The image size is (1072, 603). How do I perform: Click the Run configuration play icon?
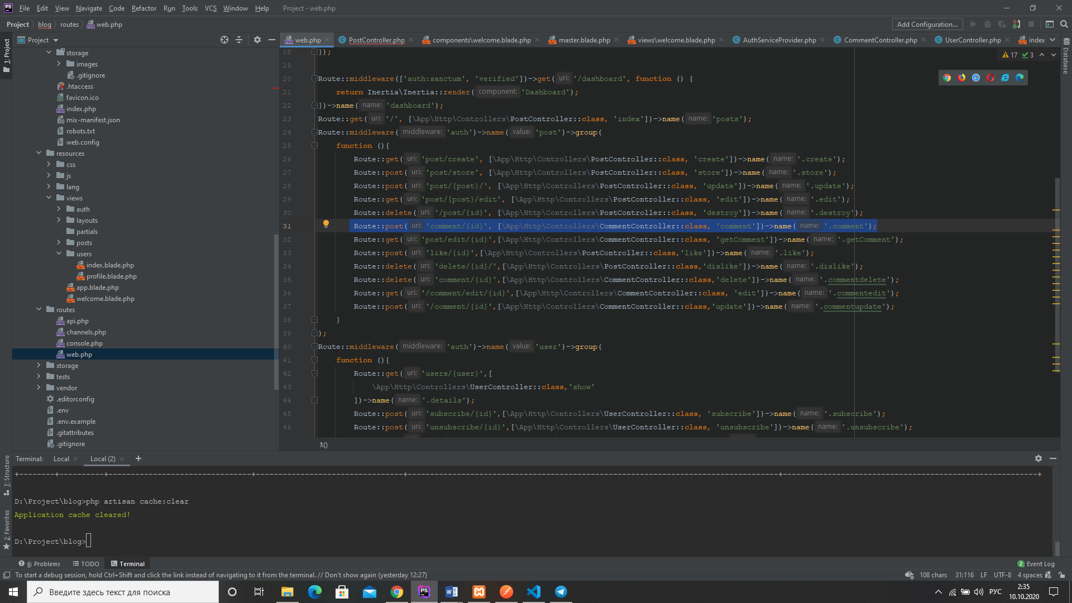pos(973,24)
